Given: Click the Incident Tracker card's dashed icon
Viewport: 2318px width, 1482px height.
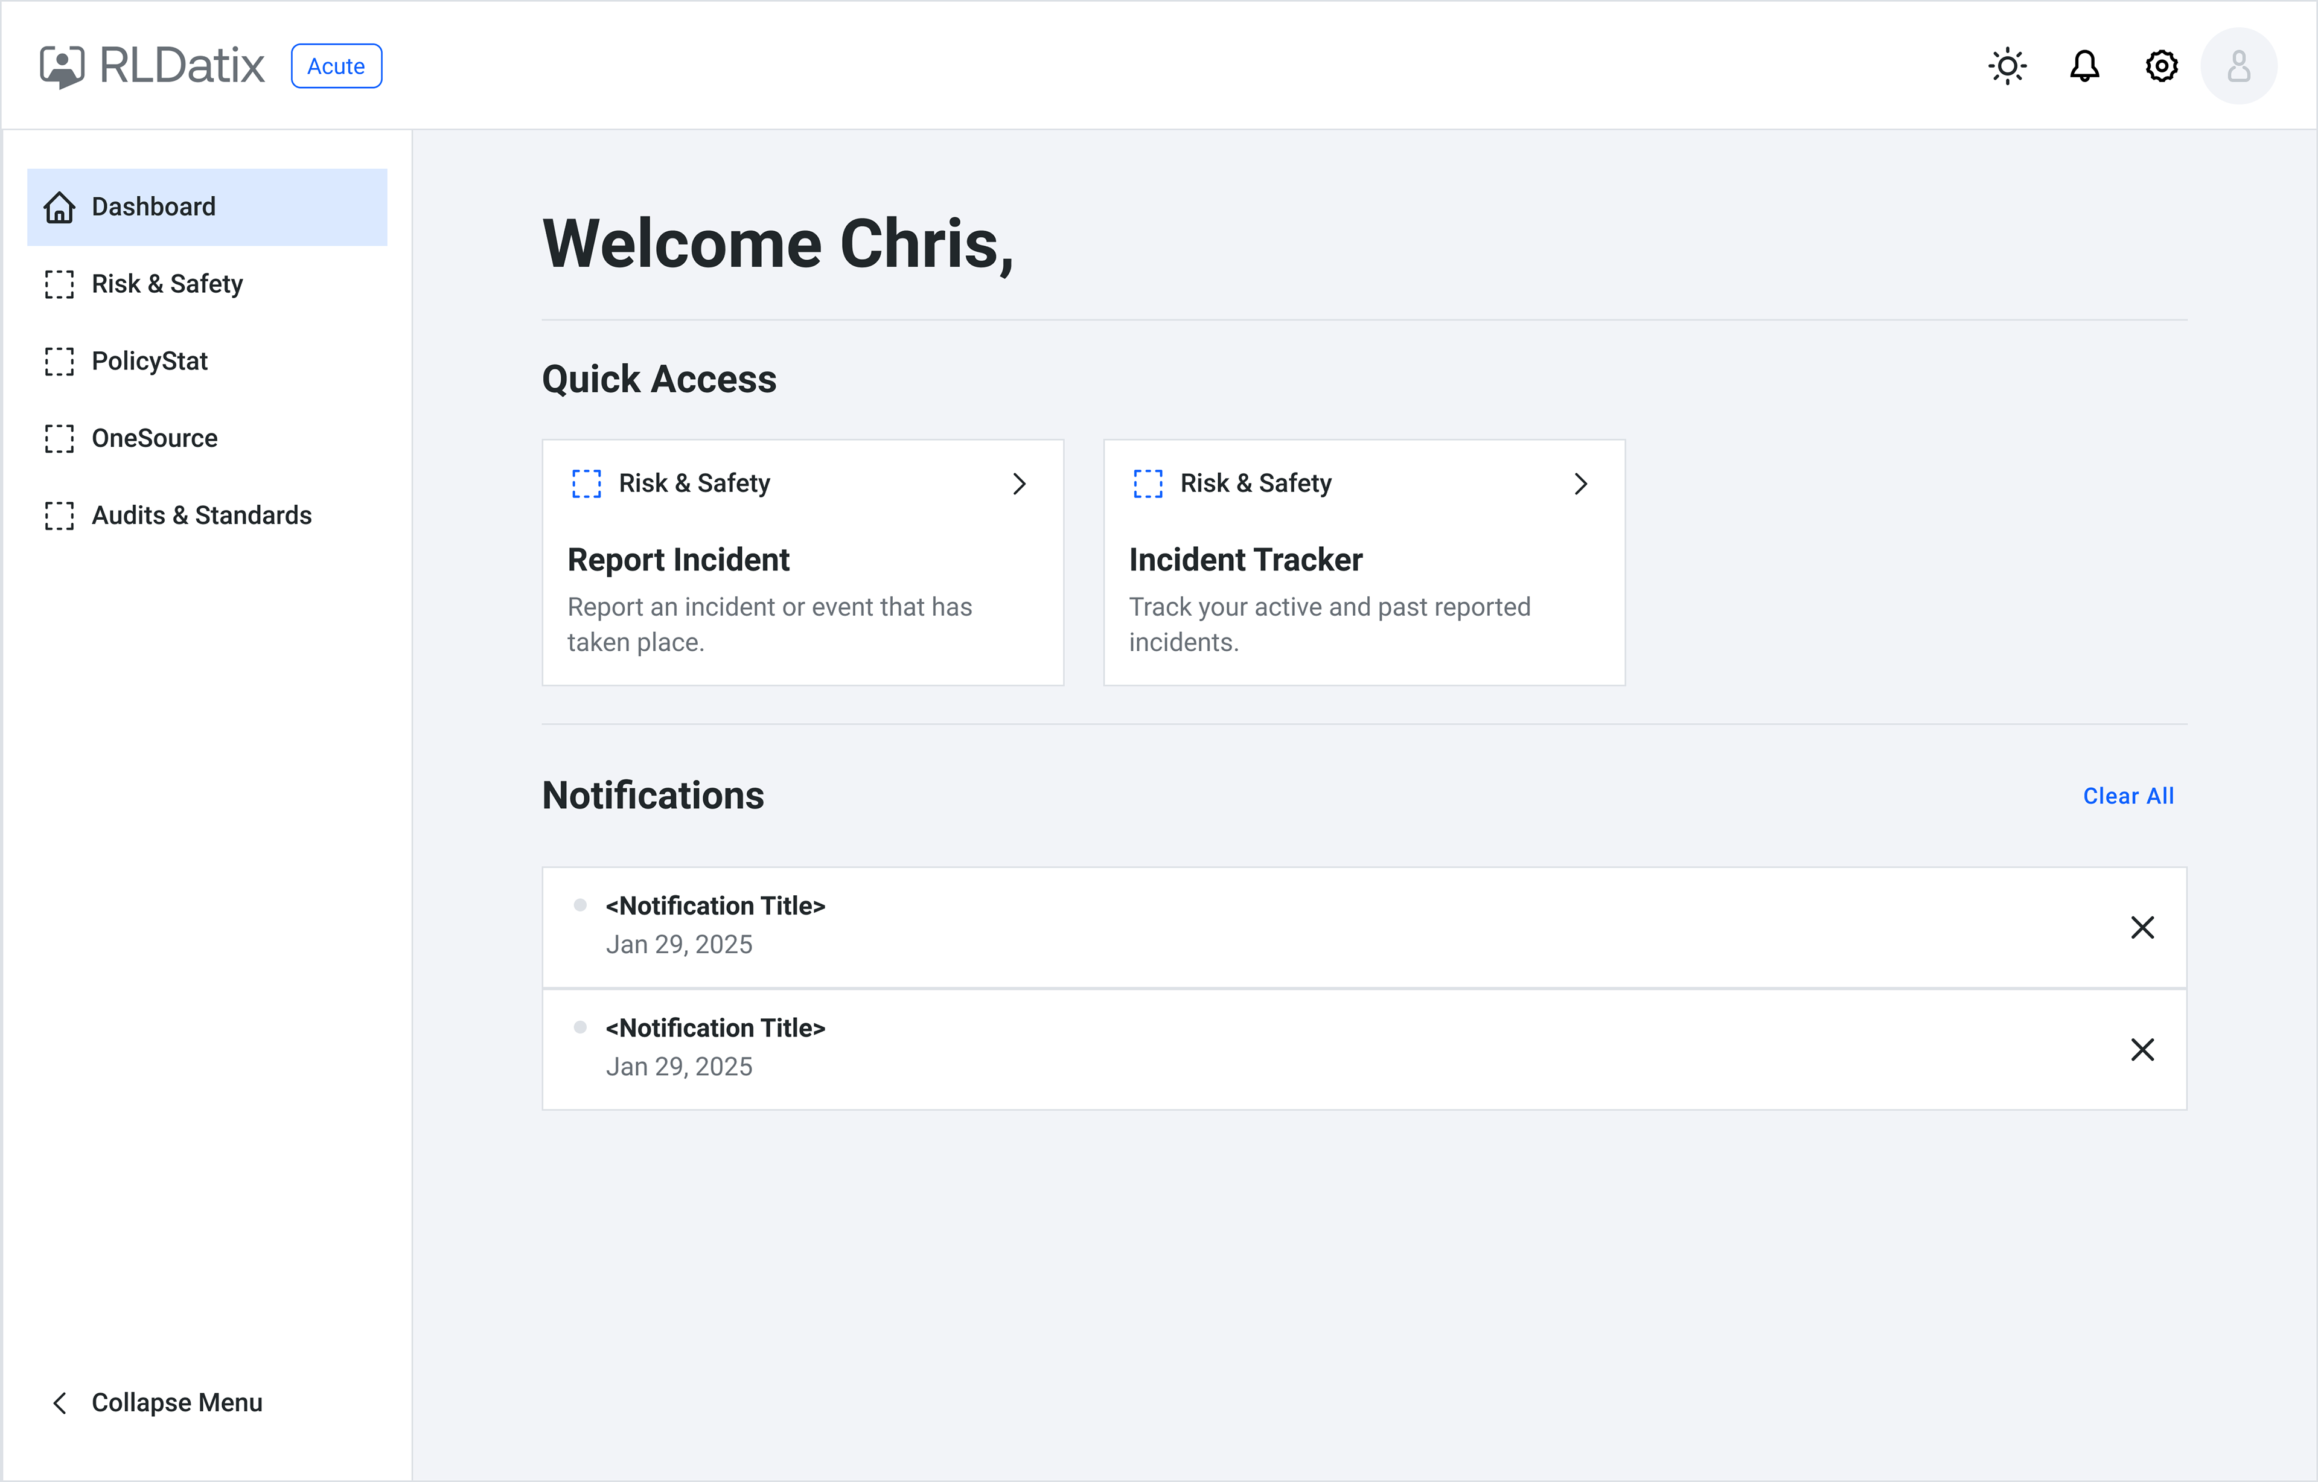Looking at the screenshot, I should [x=1148, y=484].
